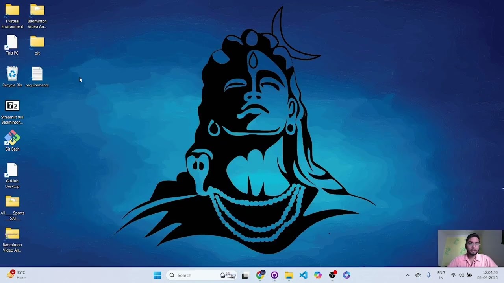Click the microphone tray icon
Image resolution: width=504 pixels, height=283 pixels.
[429, 275]
